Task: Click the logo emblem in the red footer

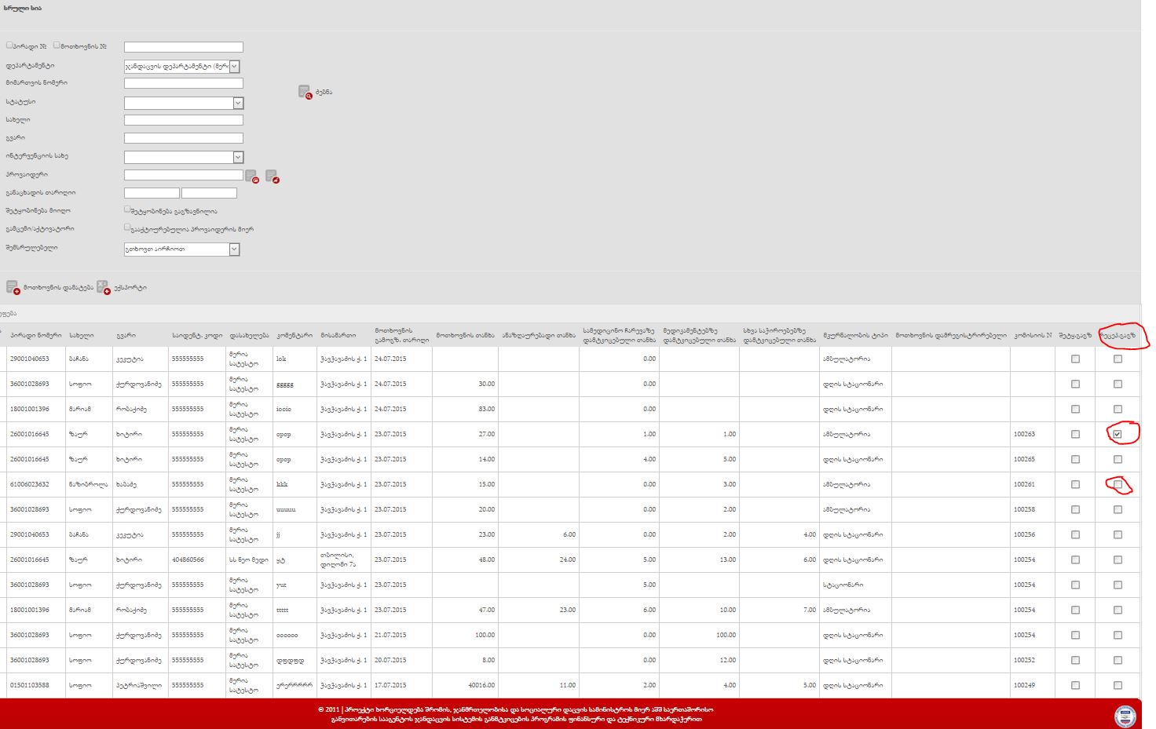Action: (x=1125, y=716)
